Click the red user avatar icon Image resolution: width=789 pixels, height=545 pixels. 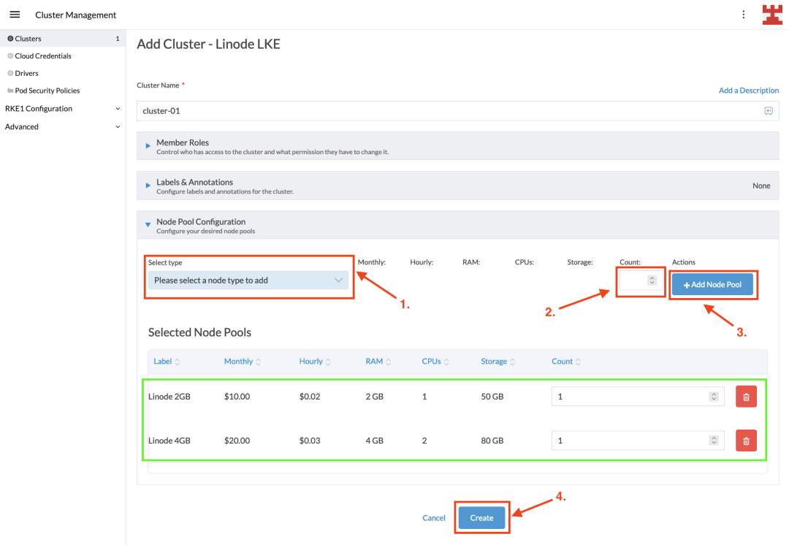point(771,15)
